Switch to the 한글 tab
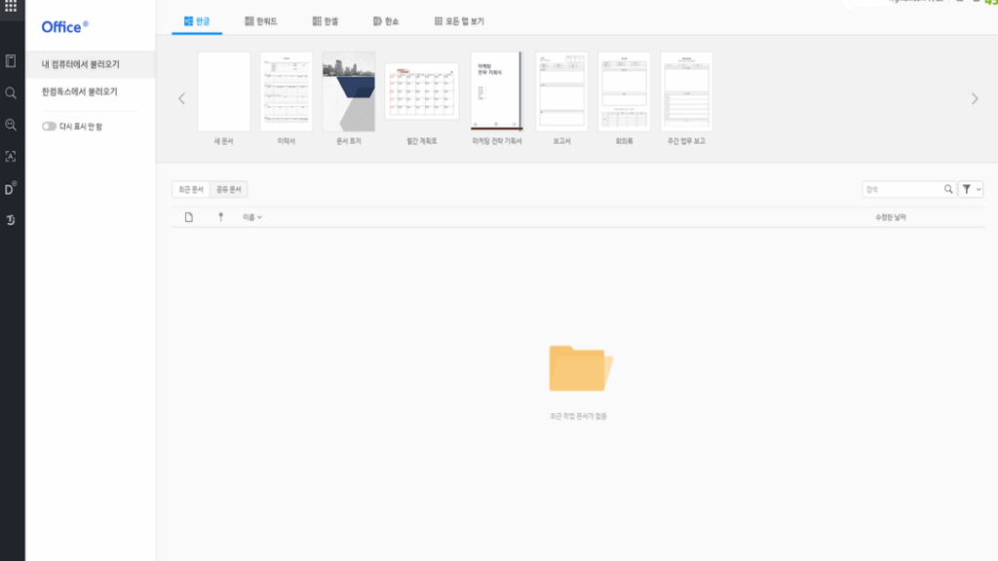 (197, 21)
